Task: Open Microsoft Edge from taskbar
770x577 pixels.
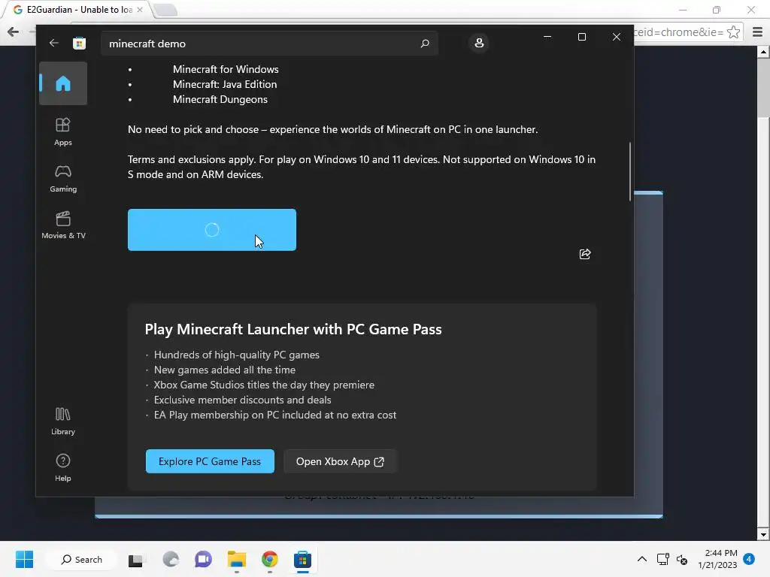Action: (171, 559)
